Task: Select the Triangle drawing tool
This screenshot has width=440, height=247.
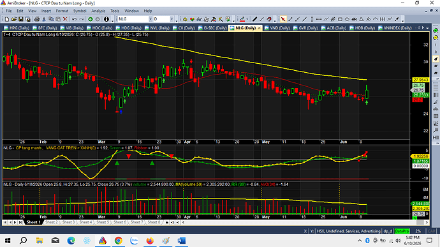Action: tap(362, 19)
